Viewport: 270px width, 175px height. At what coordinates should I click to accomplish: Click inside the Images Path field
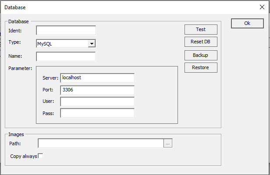pos(101,143)
